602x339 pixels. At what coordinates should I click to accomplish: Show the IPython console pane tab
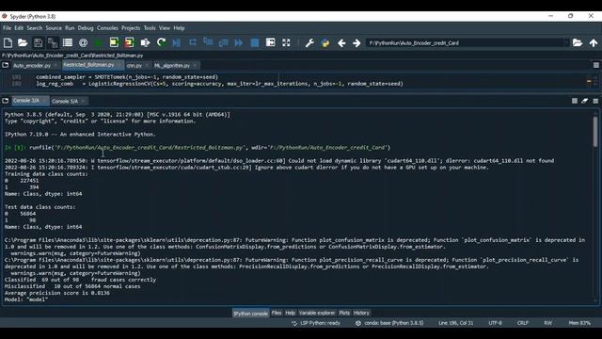pyautogui.click(x=251, y=314)
